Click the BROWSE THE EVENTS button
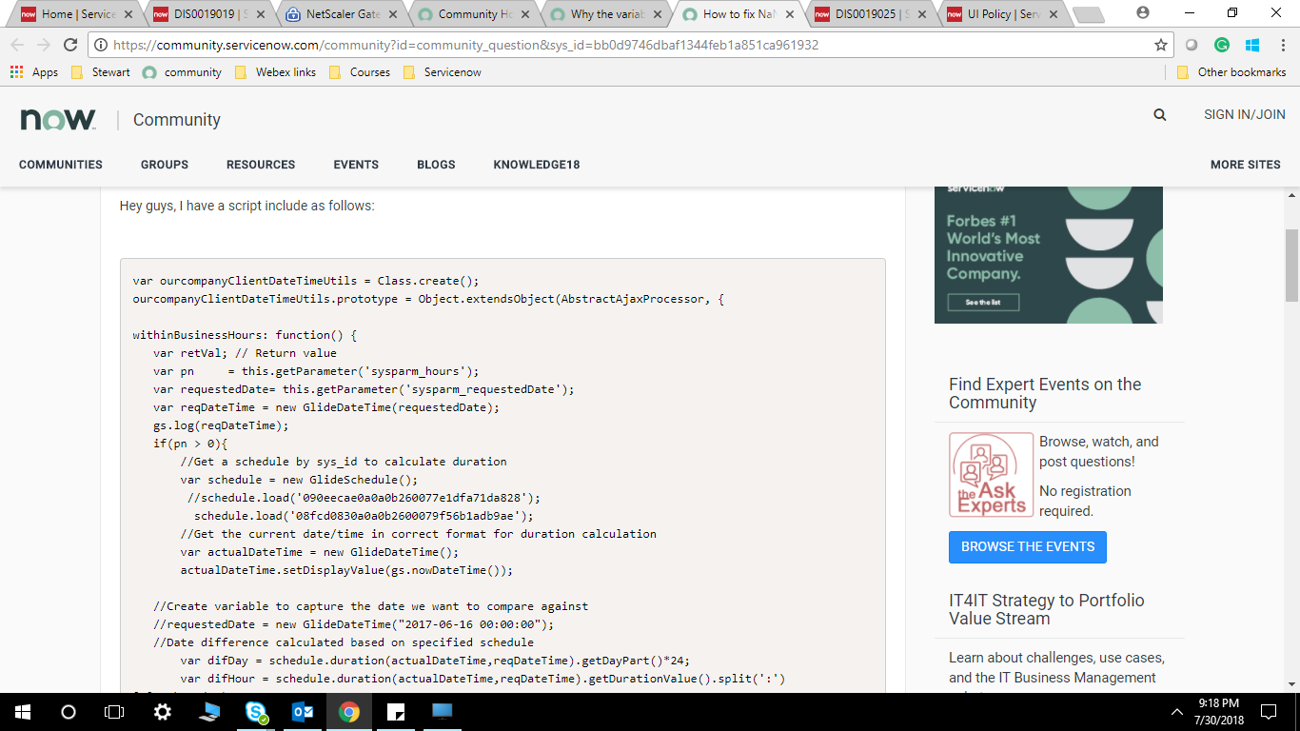This screenshot has width=1300, height=731. 1028,547
